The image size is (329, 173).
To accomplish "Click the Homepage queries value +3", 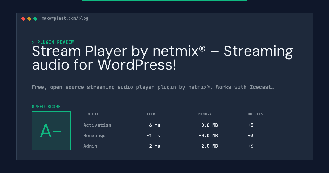I will click(251, 136).
